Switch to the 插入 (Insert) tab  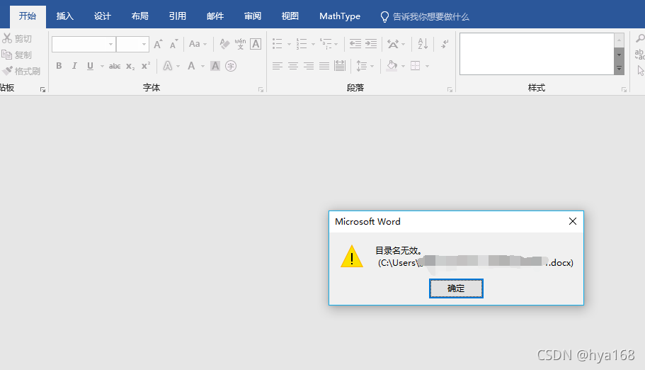64,16
